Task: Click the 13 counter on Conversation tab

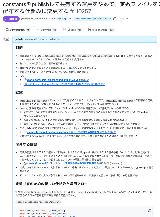Action: pos(28,30)
